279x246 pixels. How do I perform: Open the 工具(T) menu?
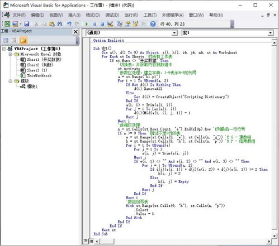[150, 15]
